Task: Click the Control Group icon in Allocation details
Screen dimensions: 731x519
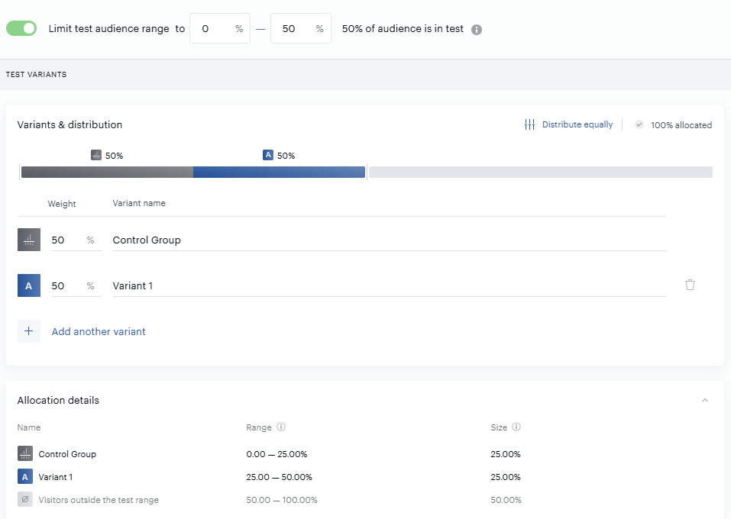Action: [25, 453]
